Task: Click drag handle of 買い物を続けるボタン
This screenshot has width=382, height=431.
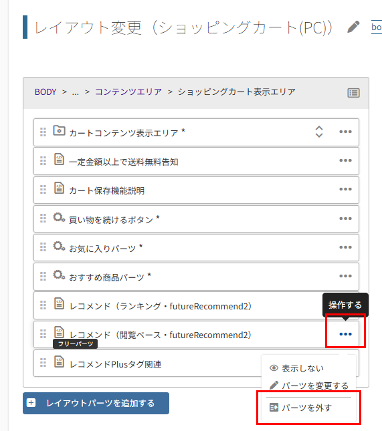Action: tap(43, 219)
